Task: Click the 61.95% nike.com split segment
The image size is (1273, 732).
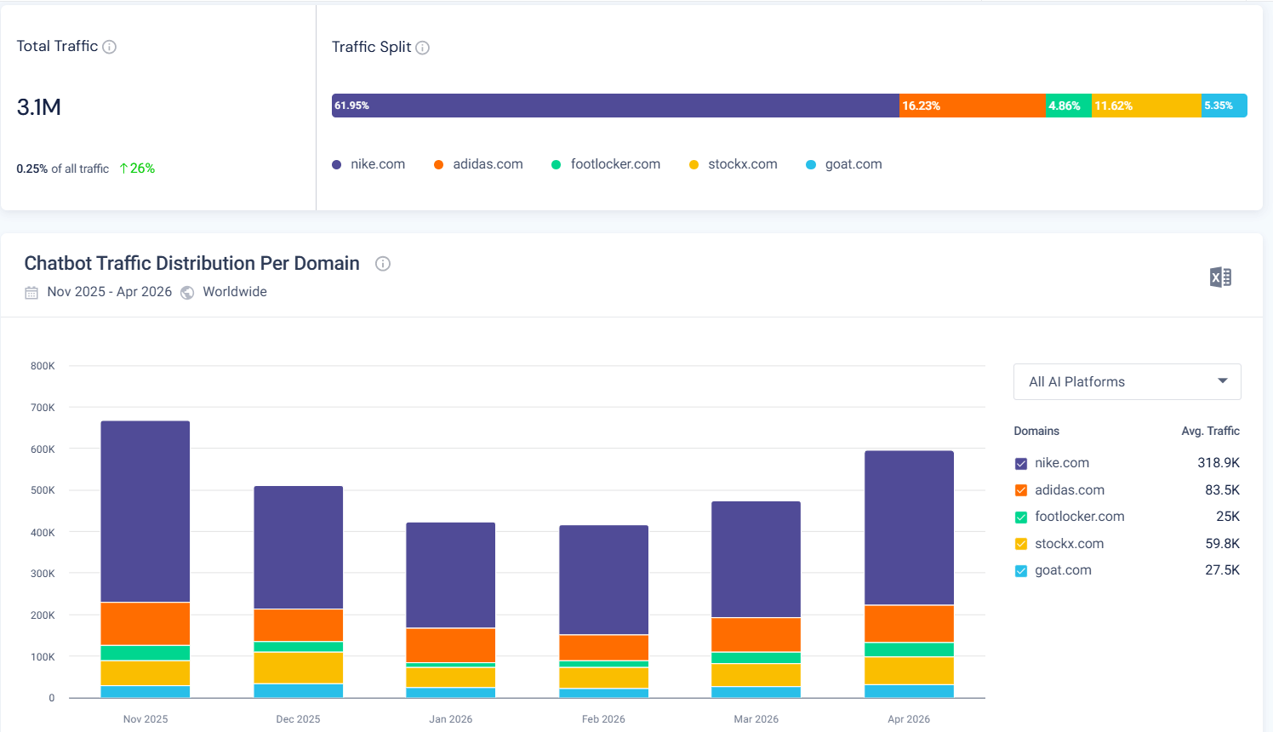Action: (x=615, y=106)
